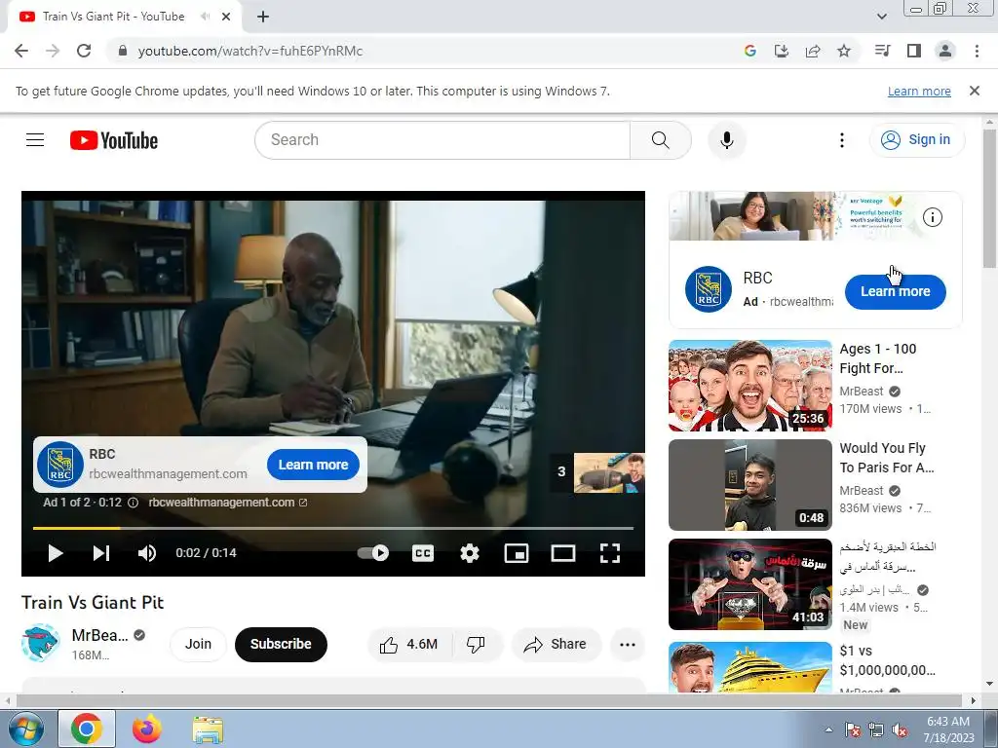Focus the YouTube search box

pyautogui.click(x=442, y=140)
